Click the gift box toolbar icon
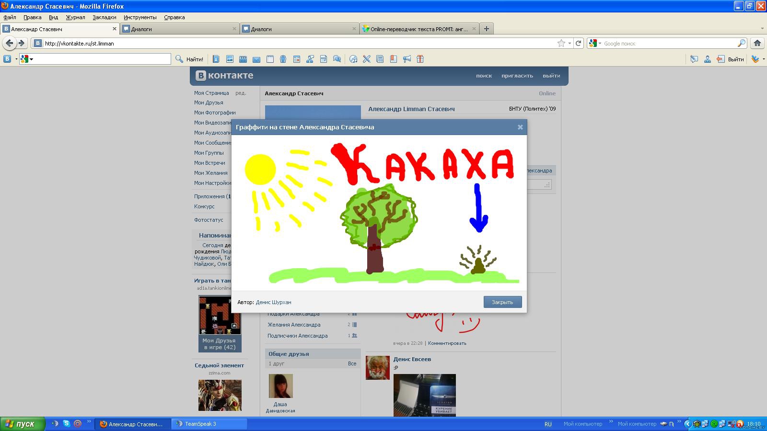The width and height of the screenshot is (767, 431). pos(420,59)
